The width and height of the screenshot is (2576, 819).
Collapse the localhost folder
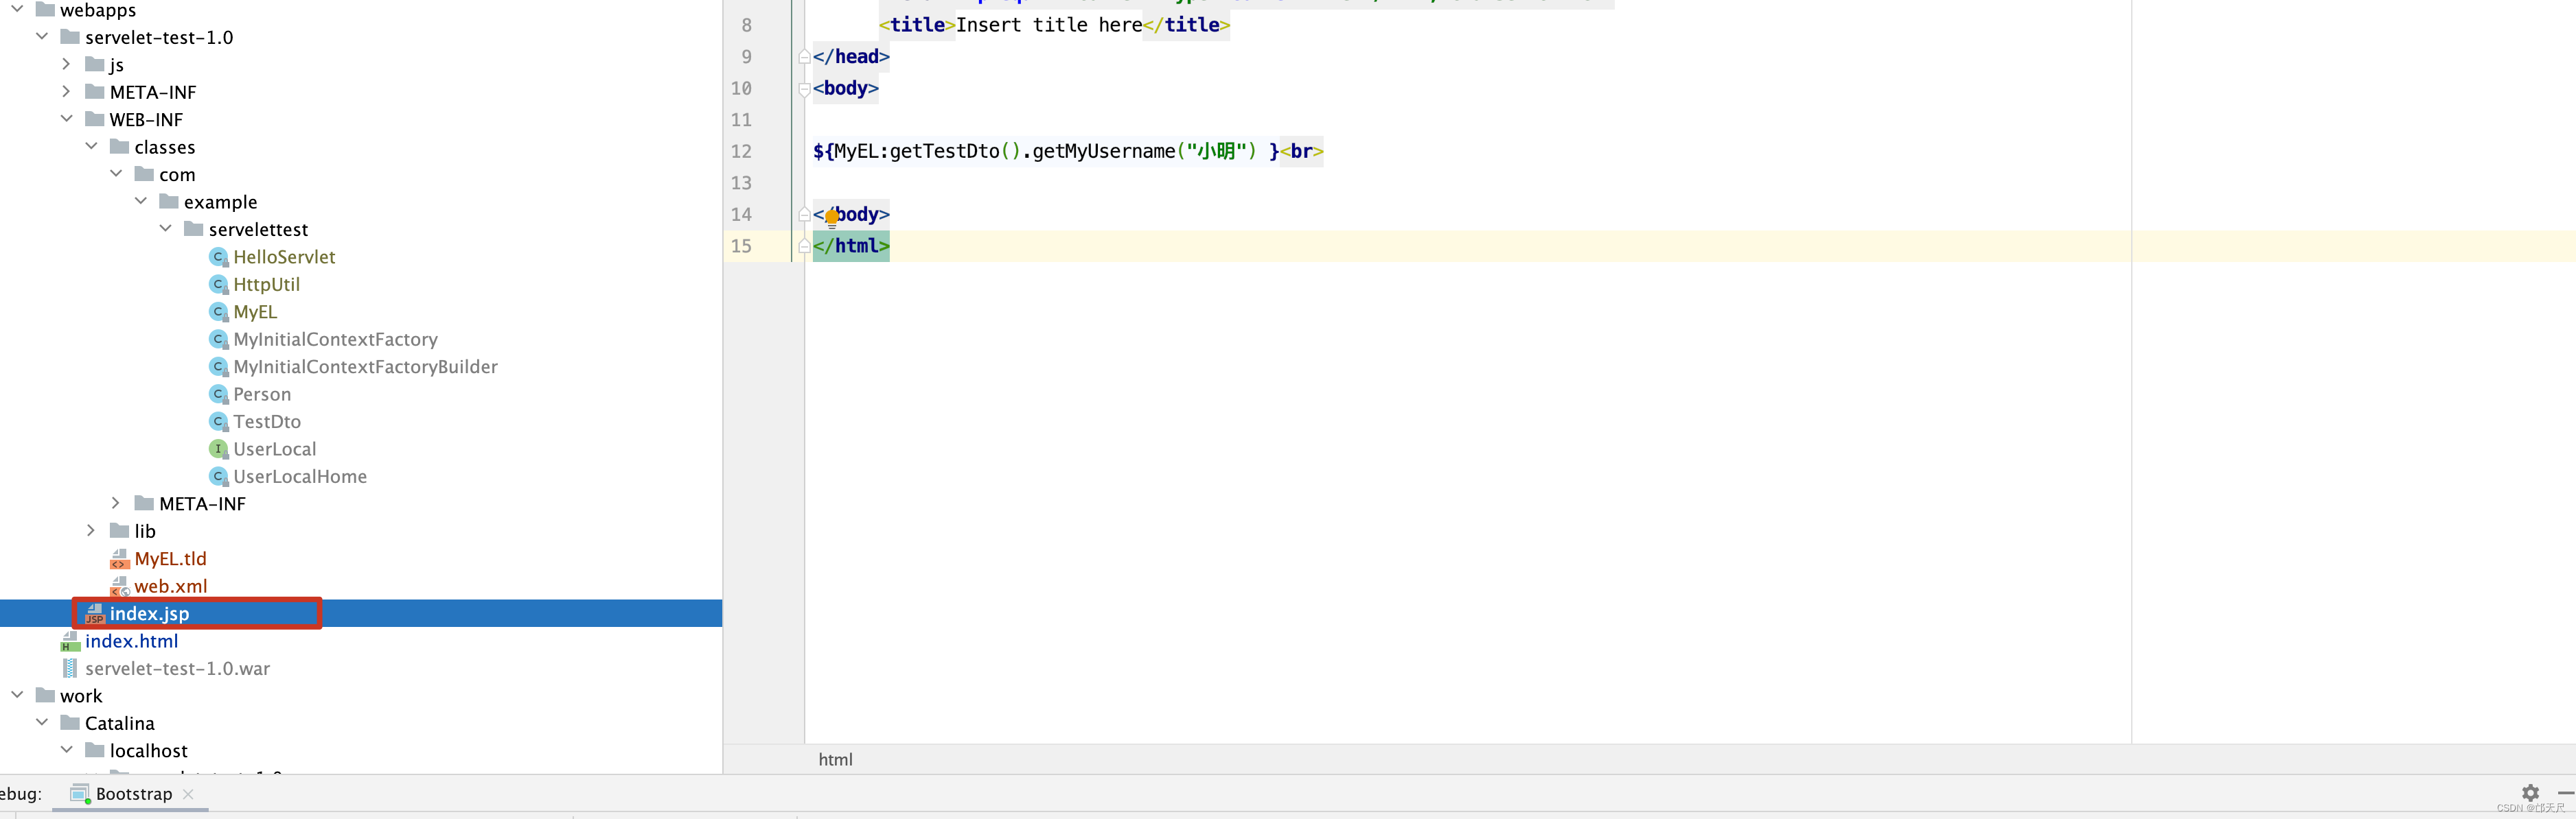point(66,750)
